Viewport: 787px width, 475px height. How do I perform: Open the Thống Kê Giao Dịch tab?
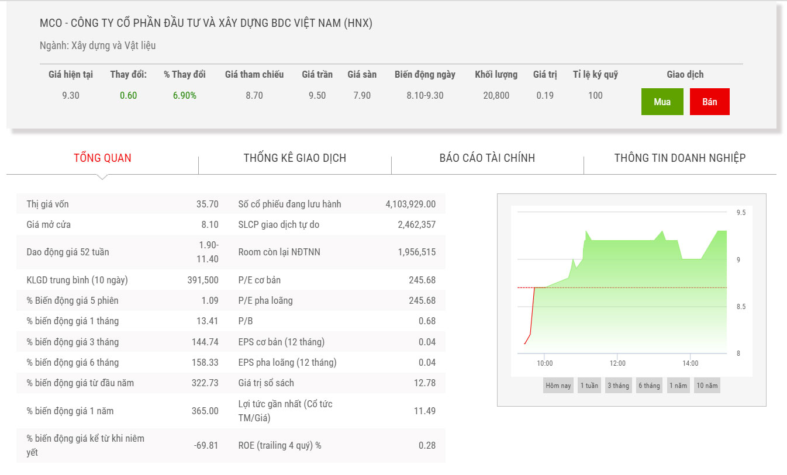[x=295, y=158]
